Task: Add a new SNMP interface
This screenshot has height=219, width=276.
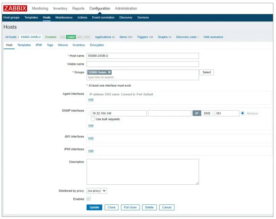Action: coord(91,125)
